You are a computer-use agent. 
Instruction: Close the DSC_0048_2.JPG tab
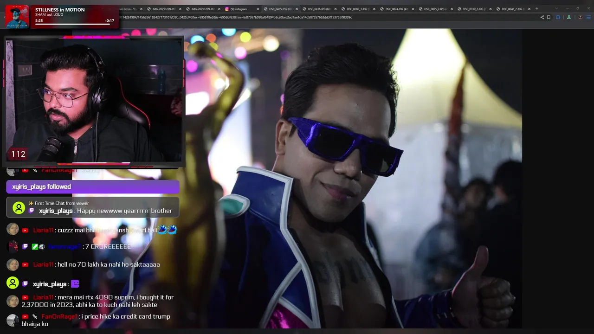(529, 9)
